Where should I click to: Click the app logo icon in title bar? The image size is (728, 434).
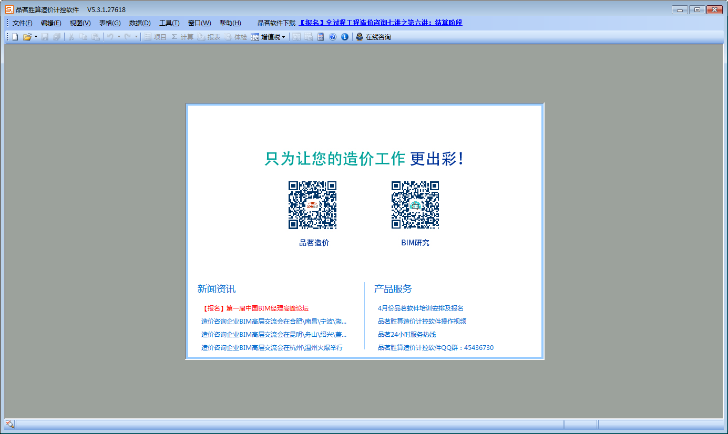click(x=9, y=9)
